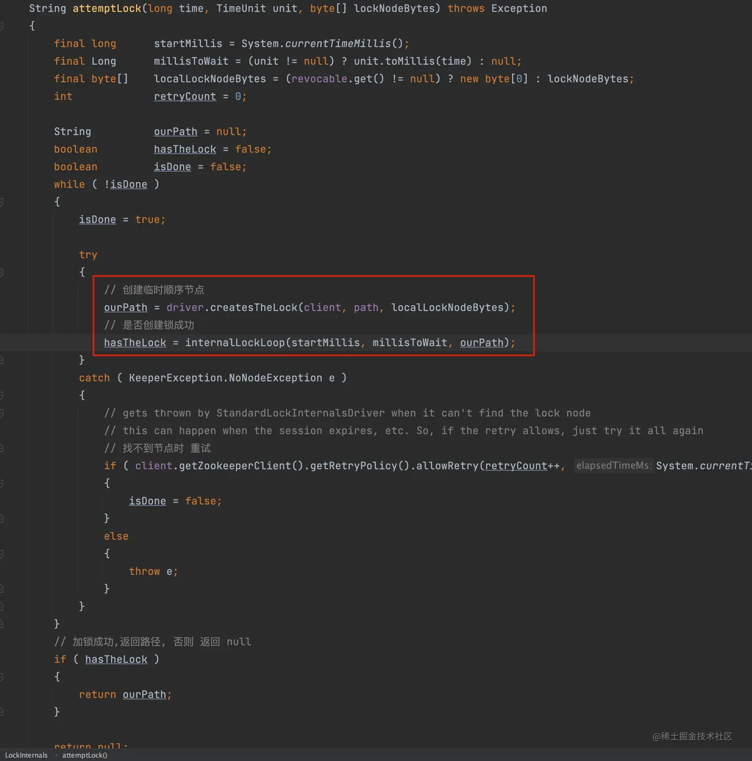The image size is (752, 761).
Task: Fold the catch block at its opening brace
Action: click(1, 396)
